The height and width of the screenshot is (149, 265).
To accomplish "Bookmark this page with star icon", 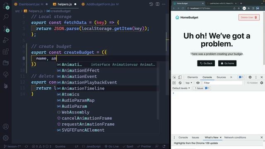I will click(x=238, y=8).
